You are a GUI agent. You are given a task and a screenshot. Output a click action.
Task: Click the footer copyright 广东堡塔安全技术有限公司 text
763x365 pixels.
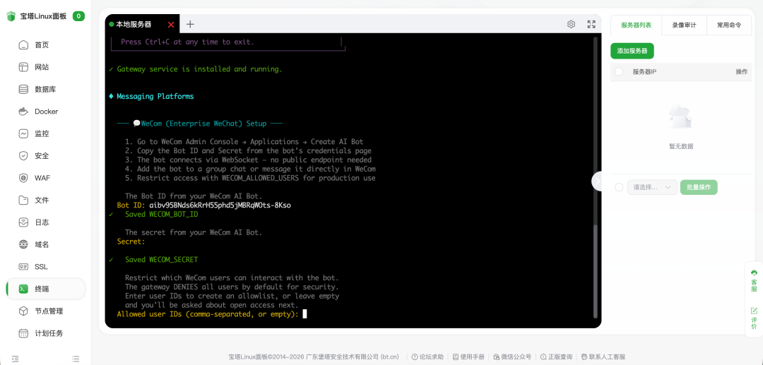click(342, 357)
